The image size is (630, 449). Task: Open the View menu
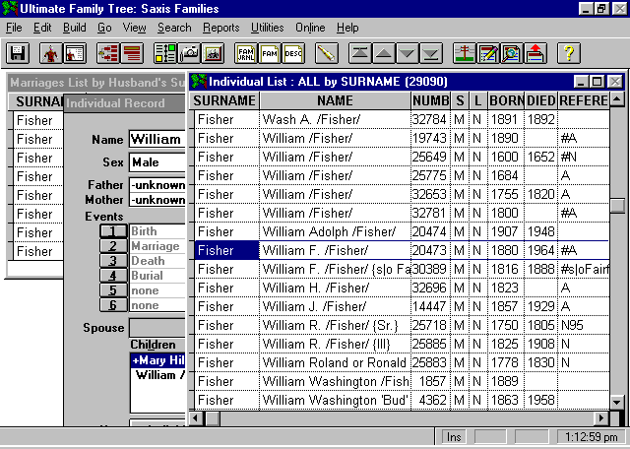pyautogui.click(x=134, y=28)
